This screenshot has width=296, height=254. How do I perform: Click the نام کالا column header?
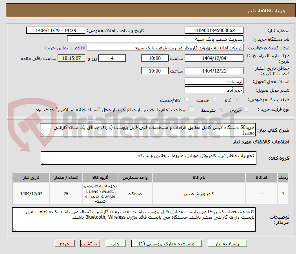tap(199, 178)
